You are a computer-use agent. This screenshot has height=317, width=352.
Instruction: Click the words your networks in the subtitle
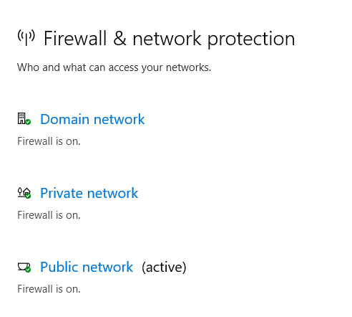(x=176, y=68)
